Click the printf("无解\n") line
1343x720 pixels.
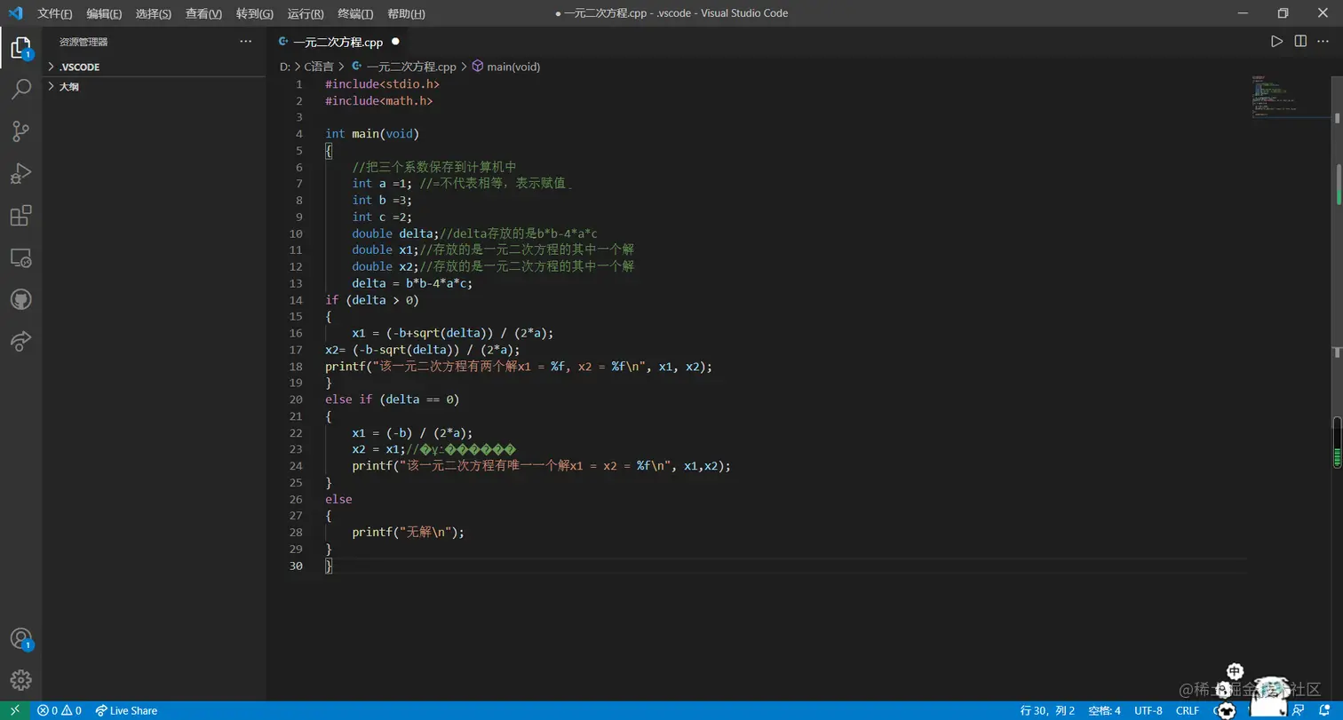point(409,532)
